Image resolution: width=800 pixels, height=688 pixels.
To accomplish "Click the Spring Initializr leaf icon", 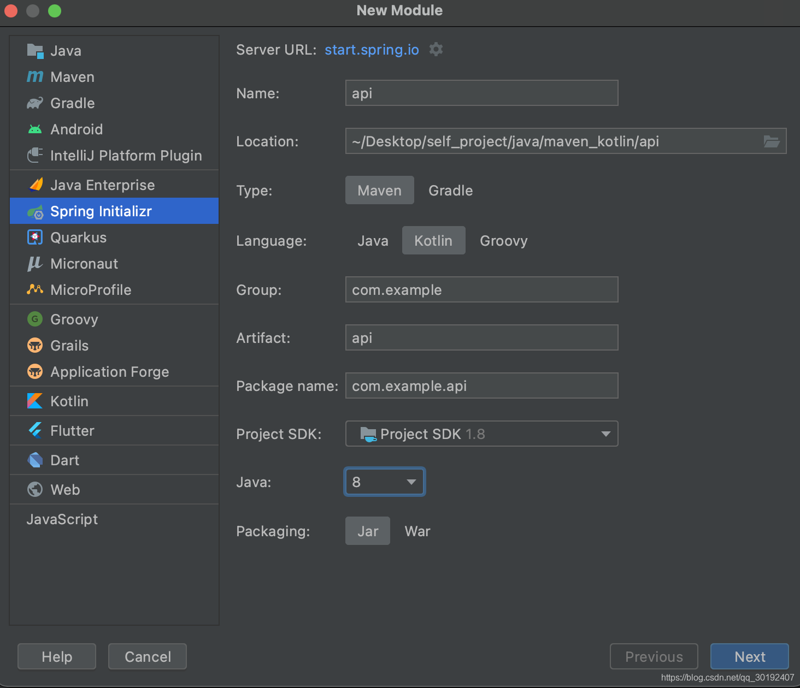I will tap(35, 211).
